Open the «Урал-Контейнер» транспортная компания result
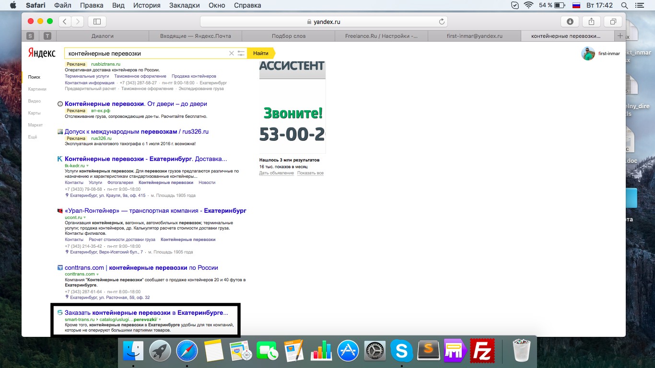Viewport: 655px width, 368px height. click(x=155, y=211)
